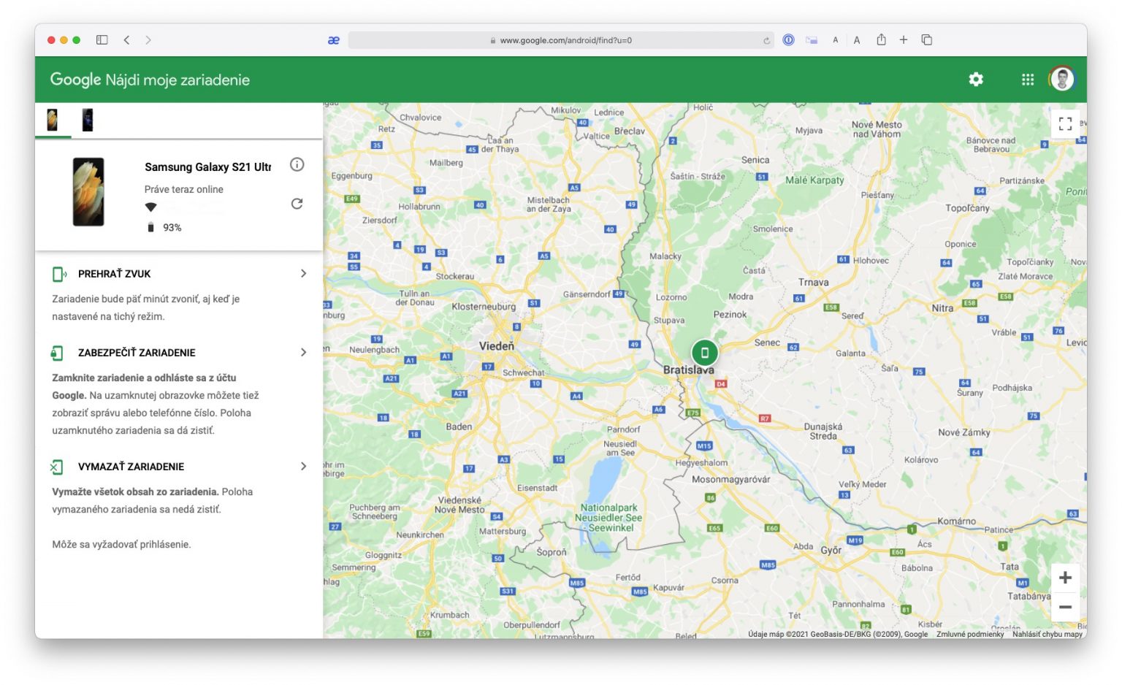The width and height of the screenshot is (1122, 685).
Task: Click the Samsung Galaxy S21 device image
Action: click(88, 192)
